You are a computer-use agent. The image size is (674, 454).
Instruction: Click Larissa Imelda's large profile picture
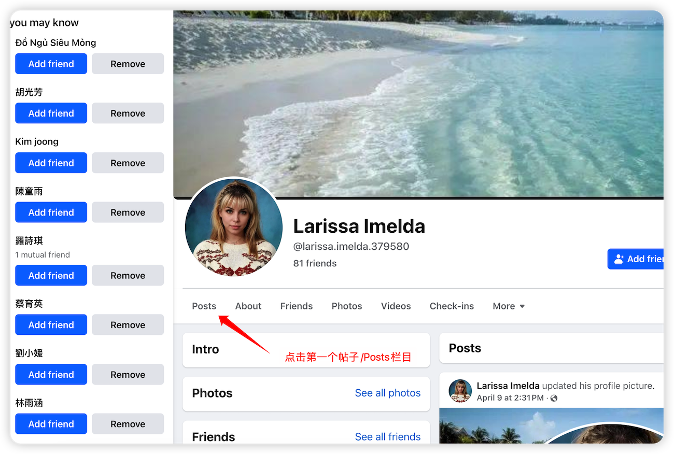point(233,228)
